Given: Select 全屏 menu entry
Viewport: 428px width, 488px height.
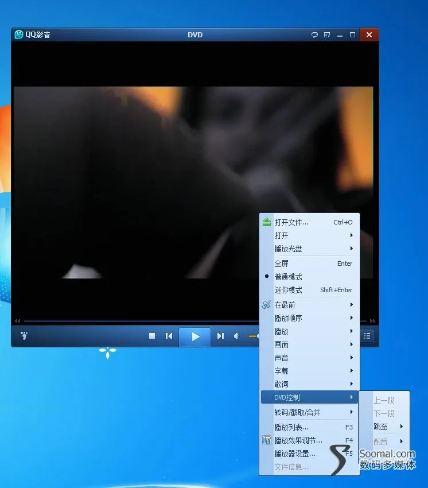Looking at the screenshot, I should tap(309, 264).
